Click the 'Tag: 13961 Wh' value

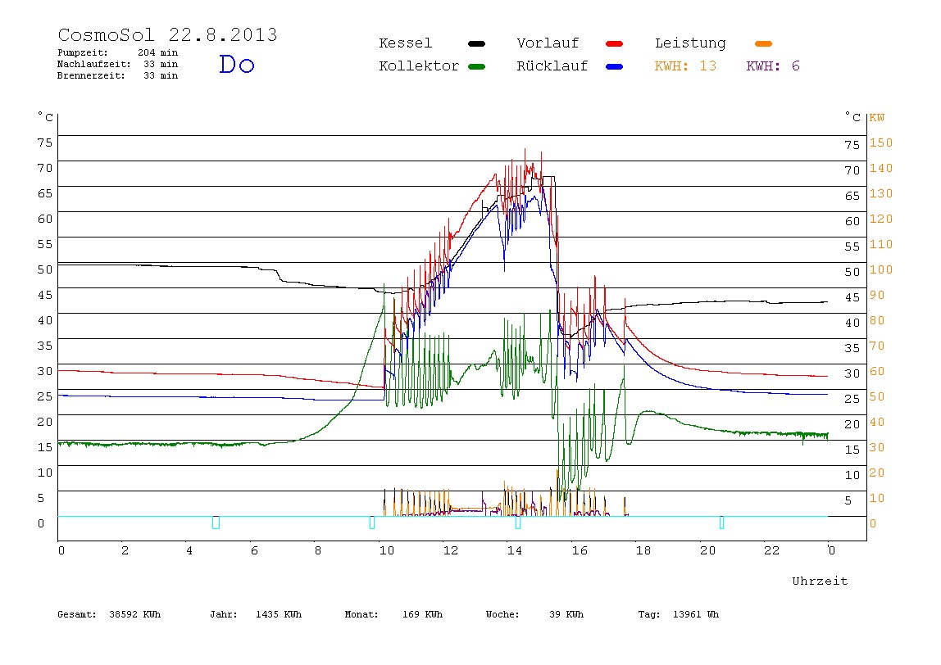pyautogui.click(x=678, y=614)
